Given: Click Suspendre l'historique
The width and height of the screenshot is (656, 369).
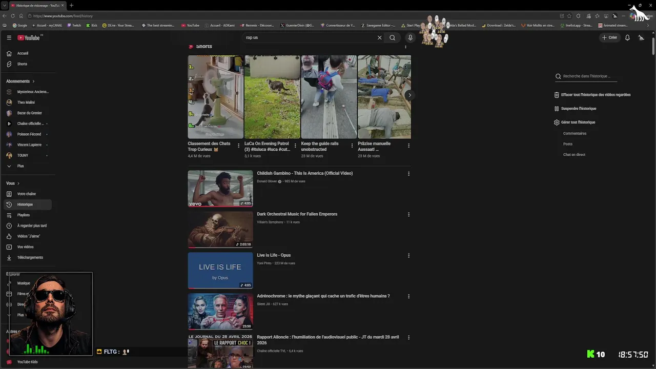Looking at the screenshot, I should click(576, 109).
